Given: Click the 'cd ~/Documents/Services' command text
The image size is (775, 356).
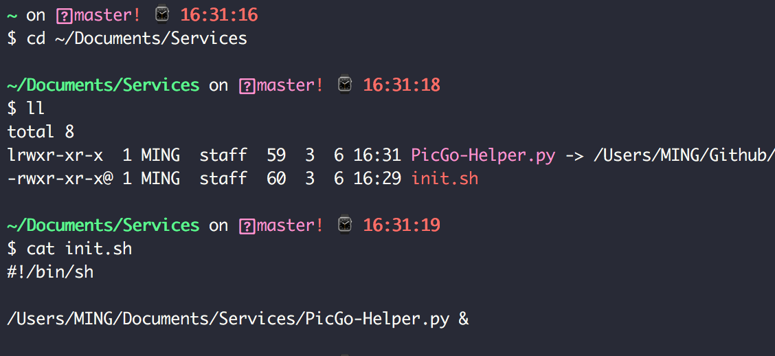Looking at the screenshot, I should [137, 38].
